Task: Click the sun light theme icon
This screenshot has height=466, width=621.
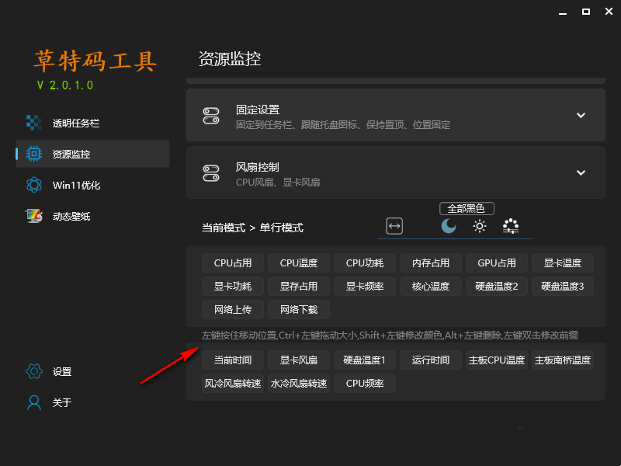Action: (480, 226)
